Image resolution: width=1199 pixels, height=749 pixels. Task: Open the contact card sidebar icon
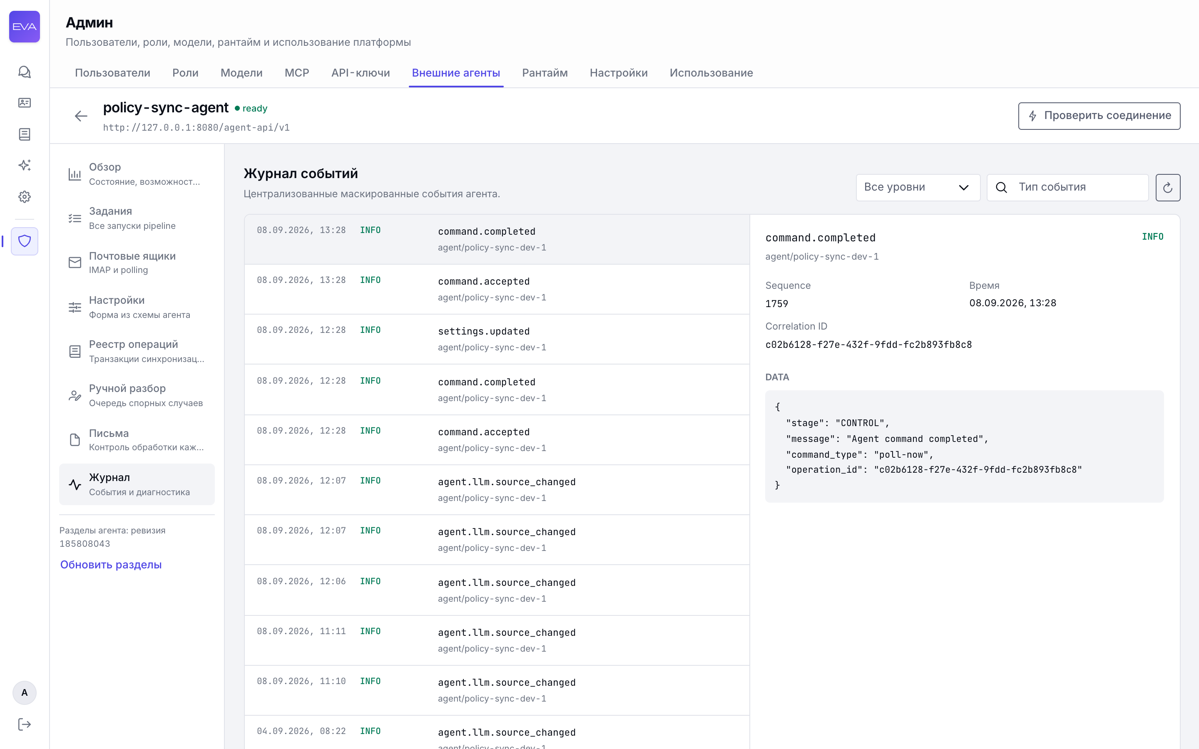(x=24, y=102)
